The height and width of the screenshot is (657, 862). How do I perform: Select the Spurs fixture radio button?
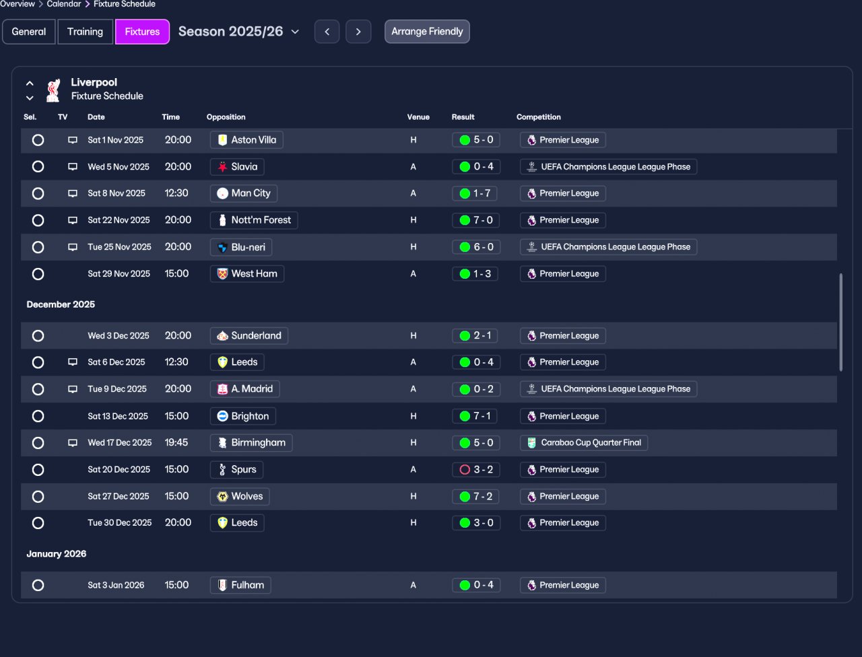coord(38,470)
